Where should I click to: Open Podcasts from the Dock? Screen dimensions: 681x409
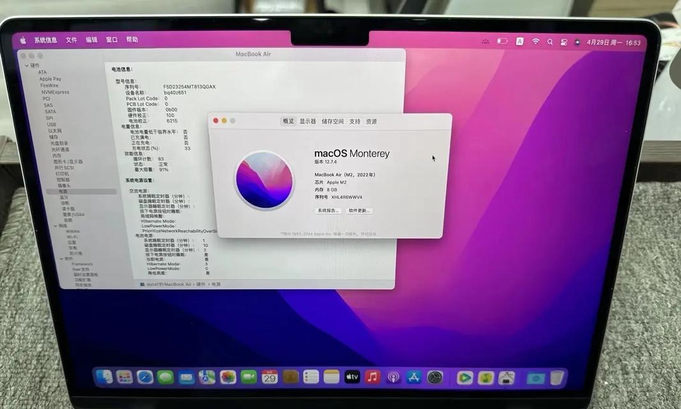click(x=394, y=377)
